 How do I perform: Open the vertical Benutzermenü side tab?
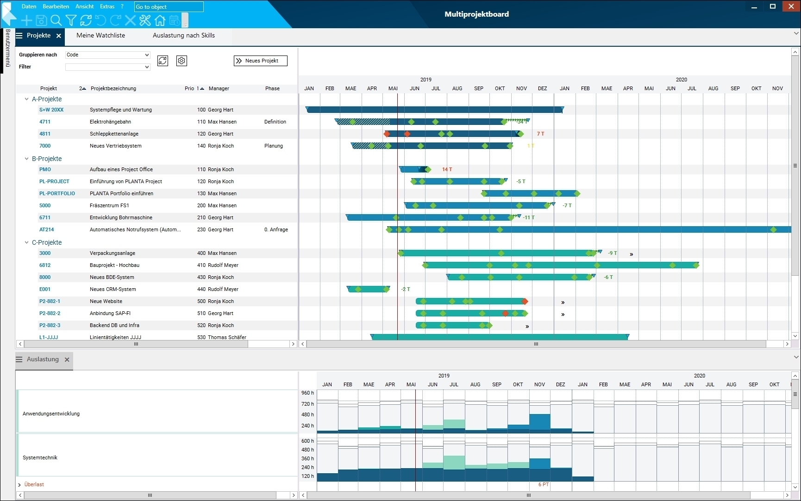[7, 49]
